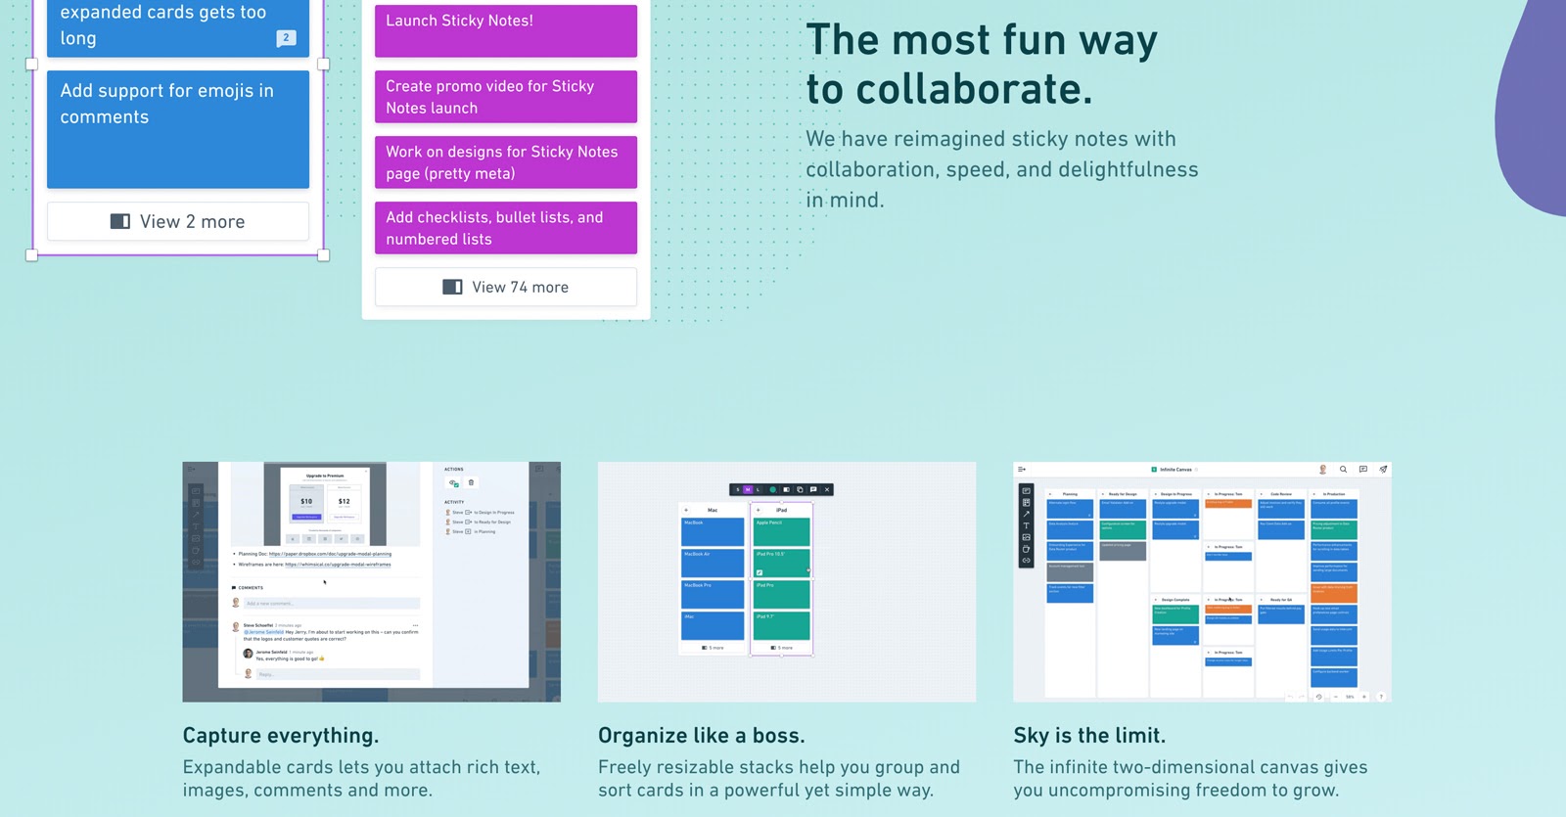This screenshot has width=1566, height=817.
Task: Click the 'Capture everything.' heading
Action: [x=281, y=735]
